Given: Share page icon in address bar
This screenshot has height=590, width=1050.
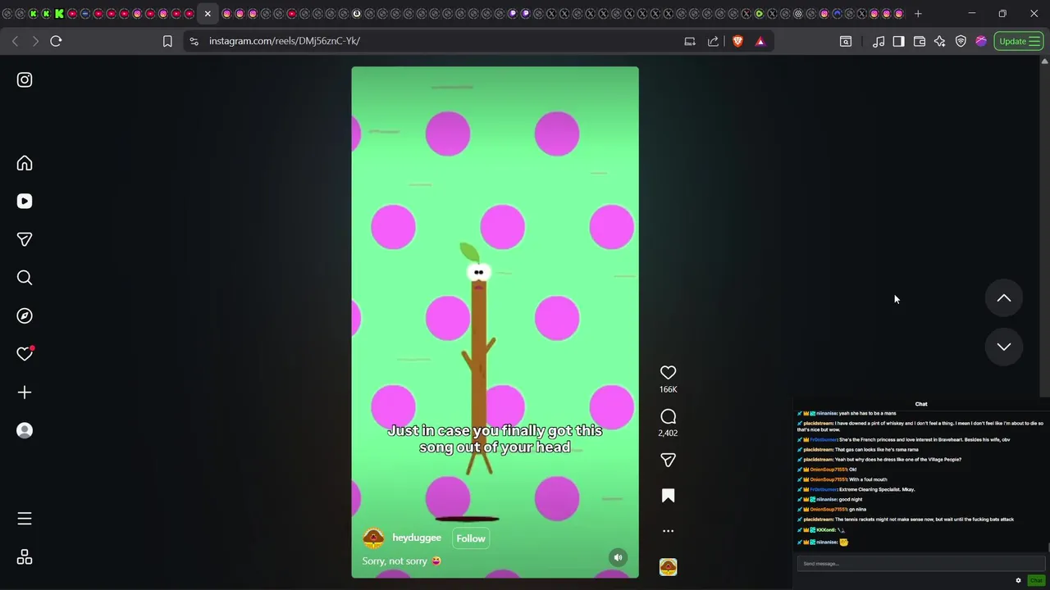Looking at the screenshot, I should click(x=713, y=41).
